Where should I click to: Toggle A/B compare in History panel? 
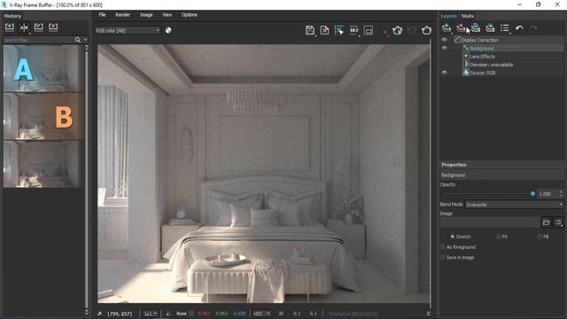[24, 27]
